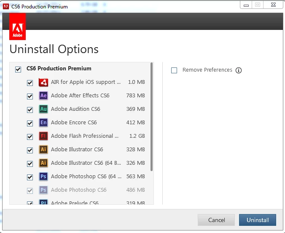The image size is (285, 233).
Task: Uncheck Adobe Flash Professional checkbox
Action: coord(30,137)
